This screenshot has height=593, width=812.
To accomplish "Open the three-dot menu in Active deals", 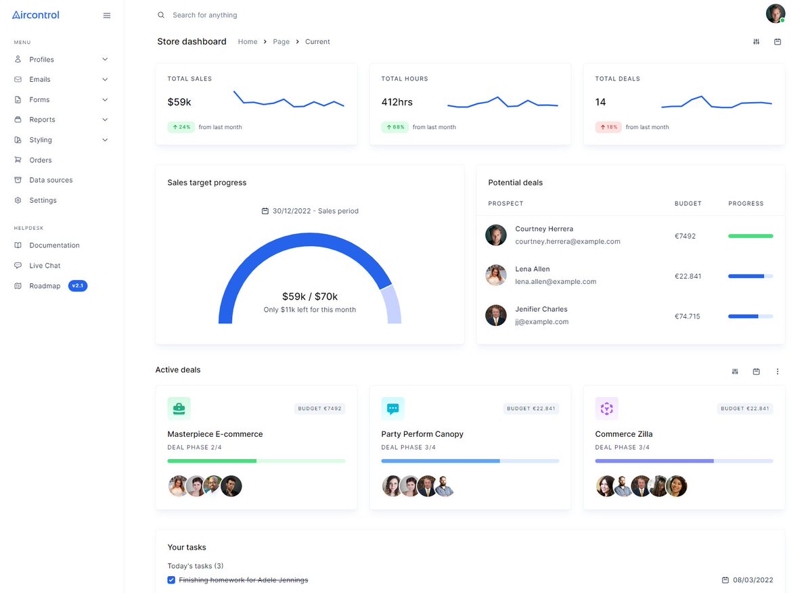I will click(777, 371).
